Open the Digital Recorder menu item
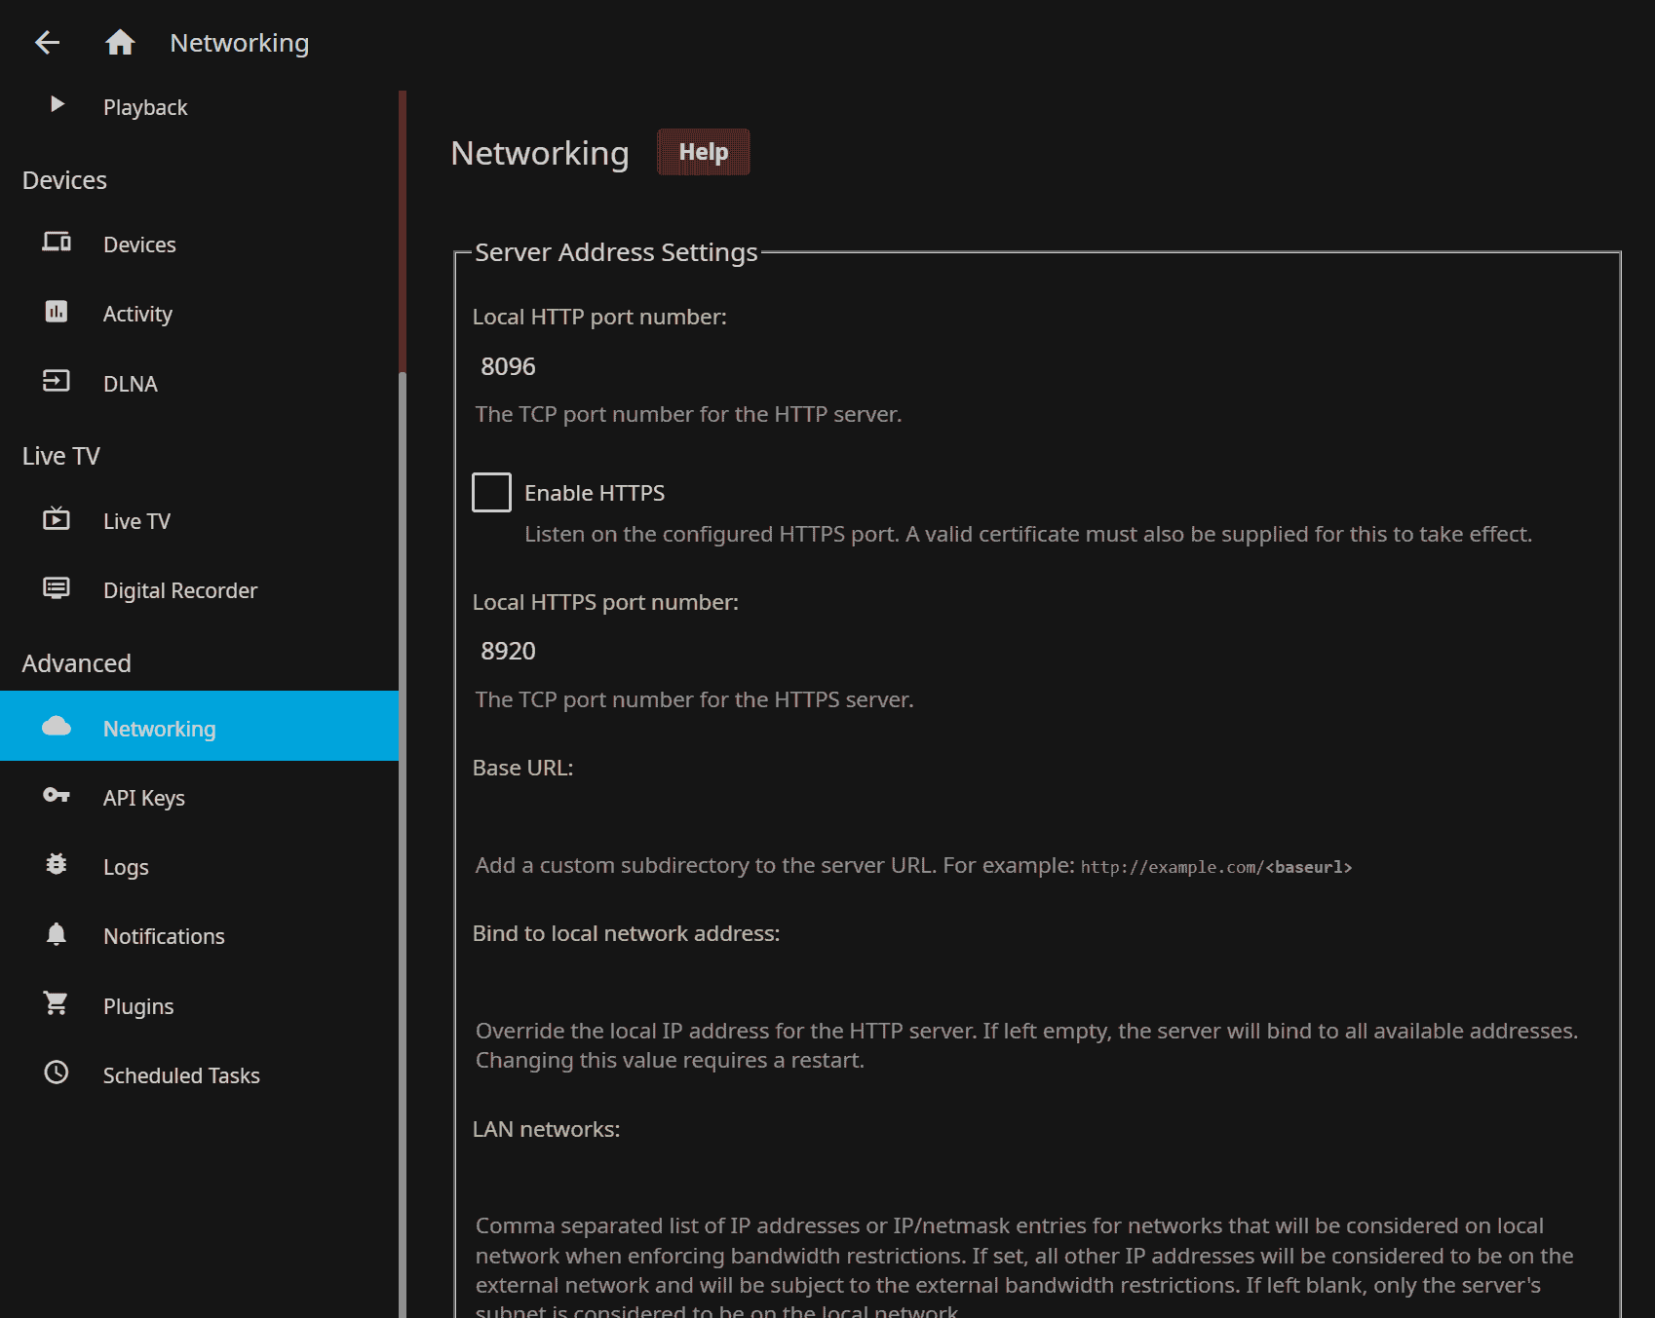1655x1318 pixels. pyautogui.click(x=180, y=590)
